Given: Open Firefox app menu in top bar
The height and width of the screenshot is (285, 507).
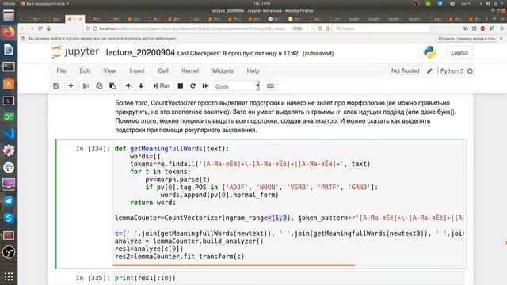Looking at the screenshot, I should pyautogui.click(x=44, y=3).
